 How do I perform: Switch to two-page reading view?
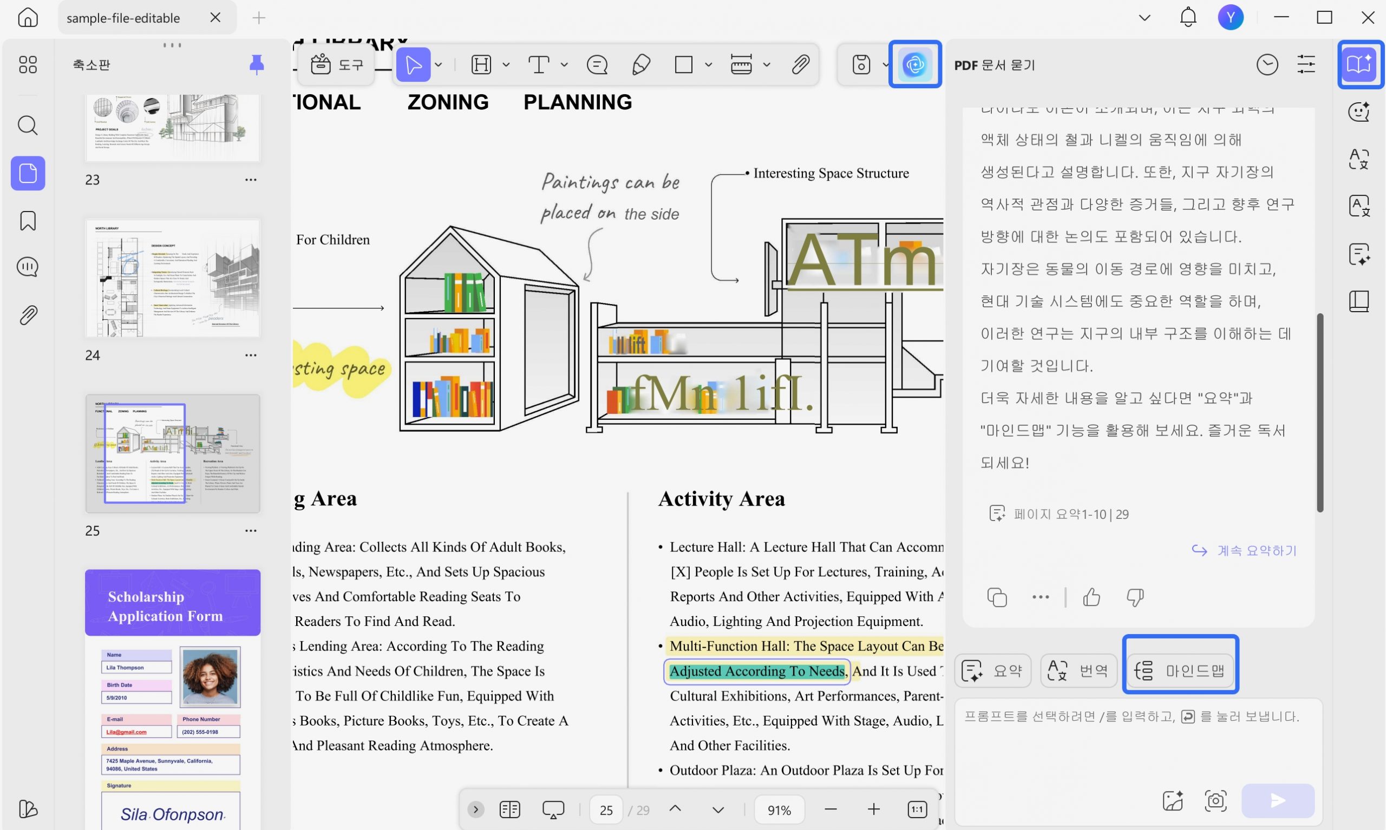point(510,809)
